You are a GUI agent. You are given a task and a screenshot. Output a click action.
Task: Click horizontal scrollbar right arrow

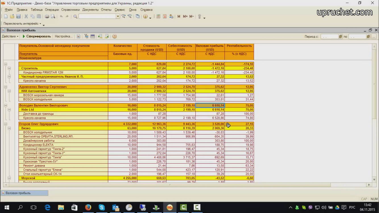tap(369, 185)
